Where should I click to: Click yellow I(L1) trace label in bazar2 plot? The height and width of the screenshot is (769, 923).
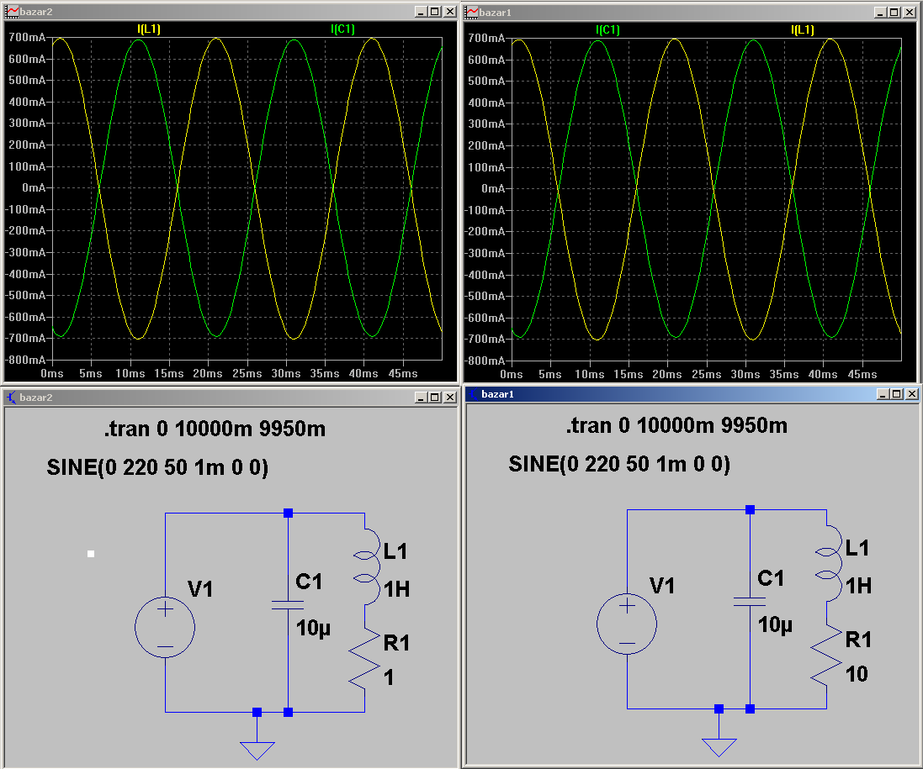149,29
